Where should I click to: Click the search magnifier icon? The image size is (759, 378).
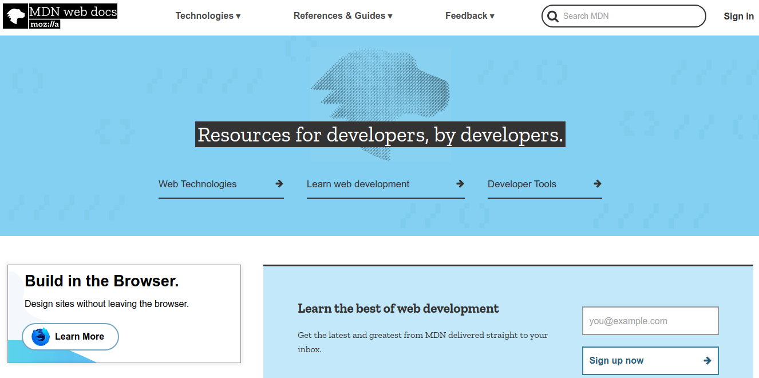coord(553,16)
